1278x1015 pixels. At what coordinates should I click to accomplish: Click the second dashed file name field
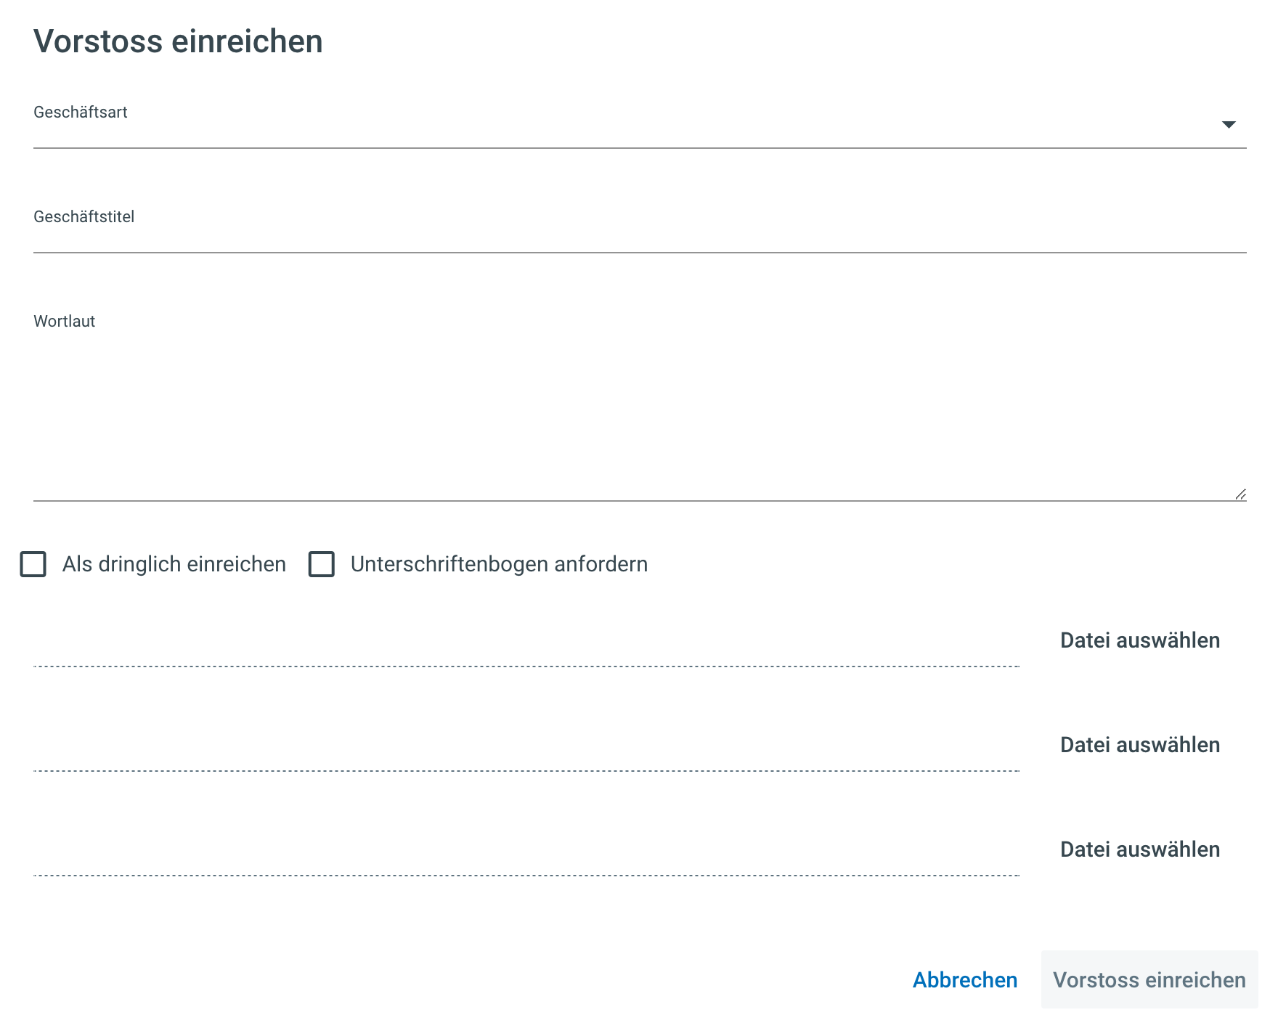click(526, 753)
